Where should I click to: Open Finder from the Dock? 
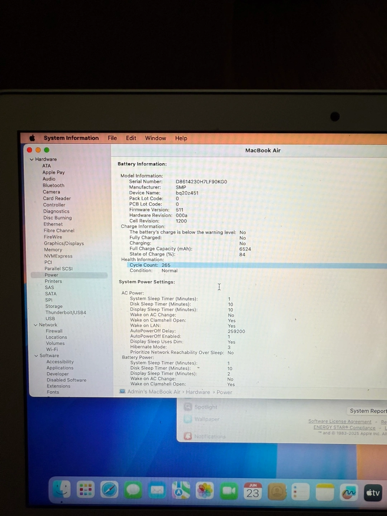[x=62, y=489]
